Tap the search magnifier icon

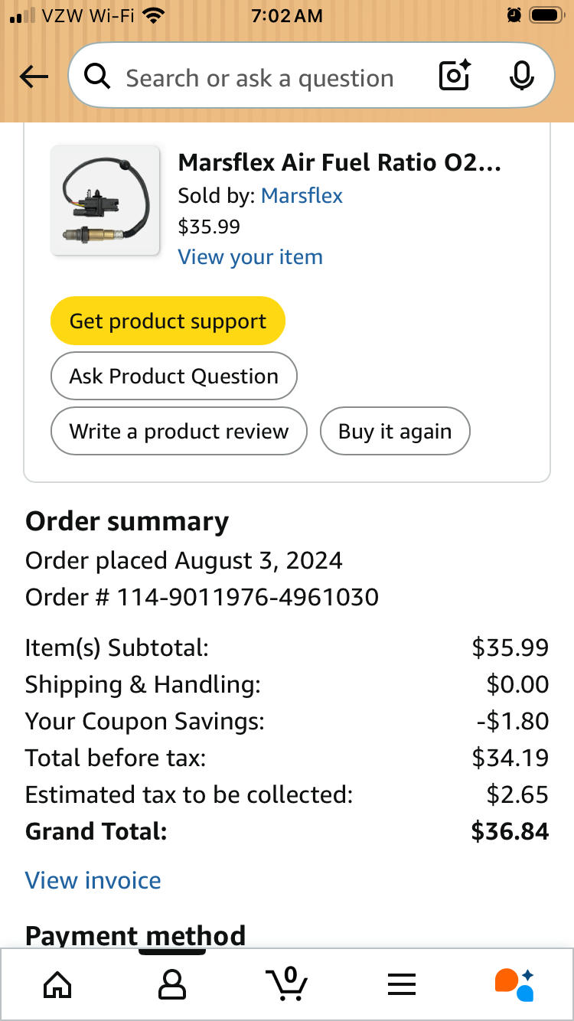[97, 77]
